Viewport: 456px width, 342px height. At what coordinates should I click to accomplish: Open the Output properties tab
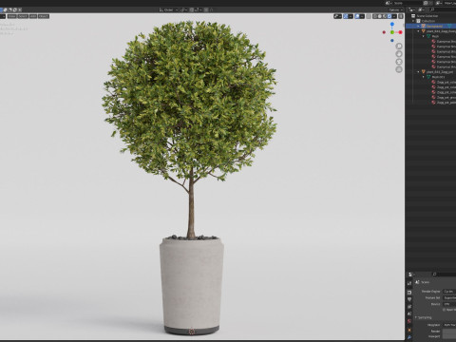pyautogui.click(x=409, y=299)
